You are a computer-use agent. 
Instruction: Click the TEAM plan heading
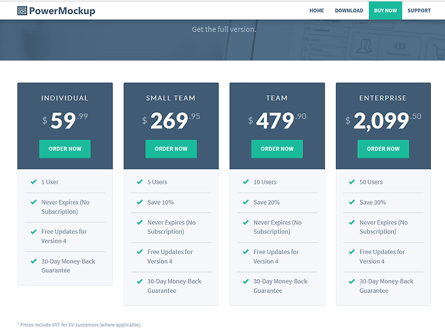(x=277, y=98)
